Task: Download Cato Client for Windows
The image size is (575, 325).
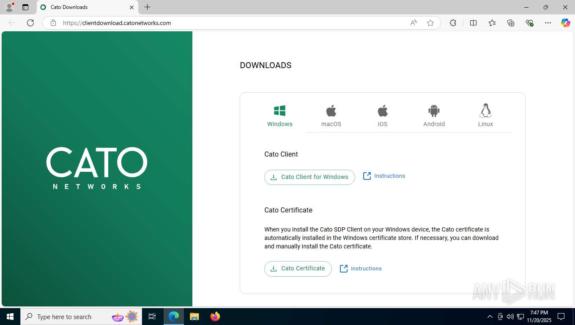Action: [x=309, y=177]
